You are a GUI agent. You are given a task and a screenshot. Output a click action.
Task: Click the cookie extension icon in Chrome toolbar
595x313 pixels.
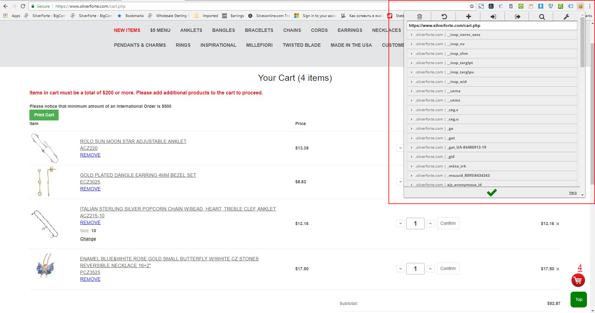tap(580, 6)
